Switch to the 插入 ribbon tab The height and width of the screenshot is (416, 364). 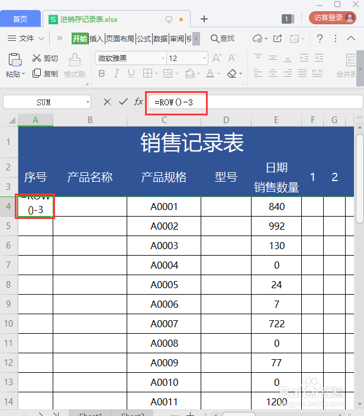click(96, 39)
